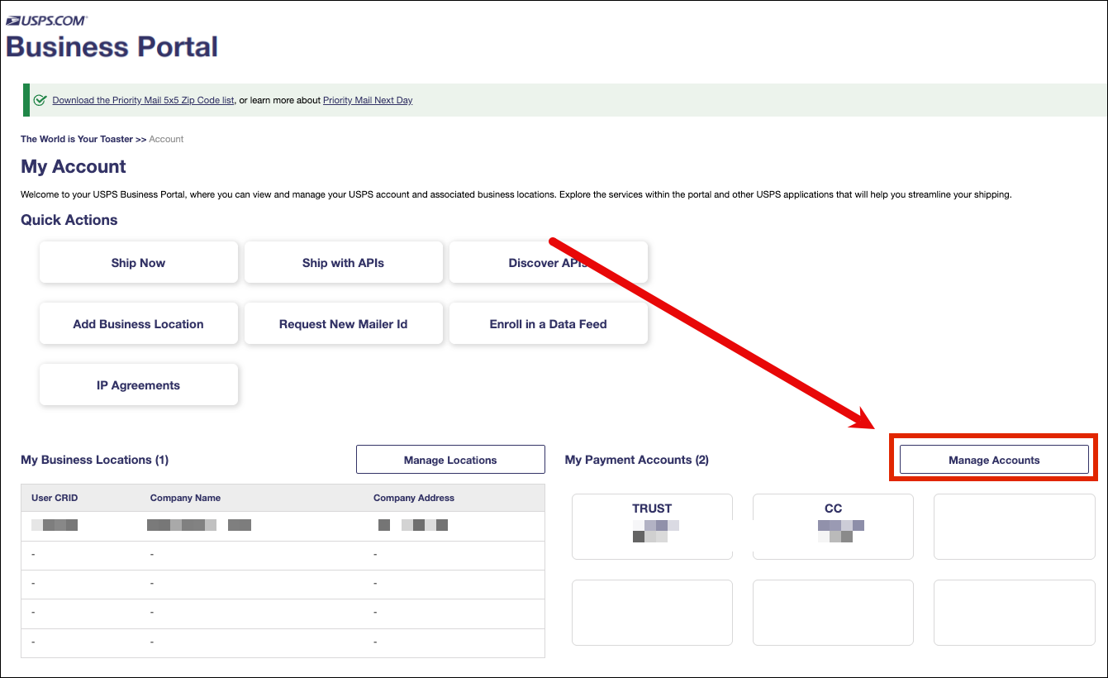Image resolution: width=1108 pixels, height=678 pixels.
Task: Open Manage Accounts for payment accounts
Action: coord(994,460)
